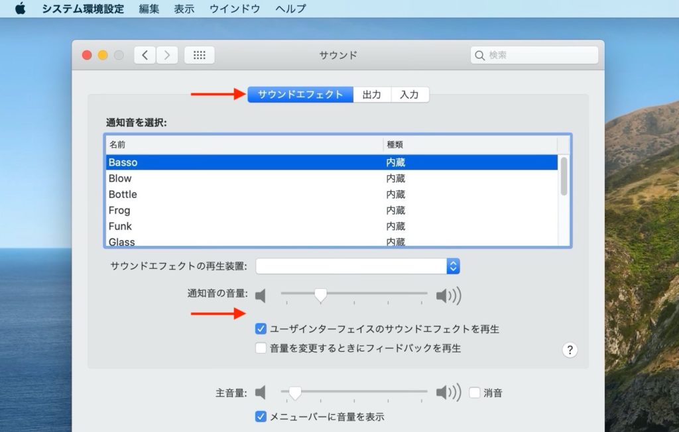
Task: Switch to the 出力 tab
Action: pos(372,94)
